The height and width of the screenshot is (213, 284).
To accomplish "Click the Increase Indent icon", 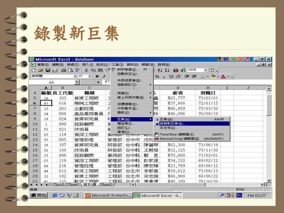I will [x=194, y=77].
